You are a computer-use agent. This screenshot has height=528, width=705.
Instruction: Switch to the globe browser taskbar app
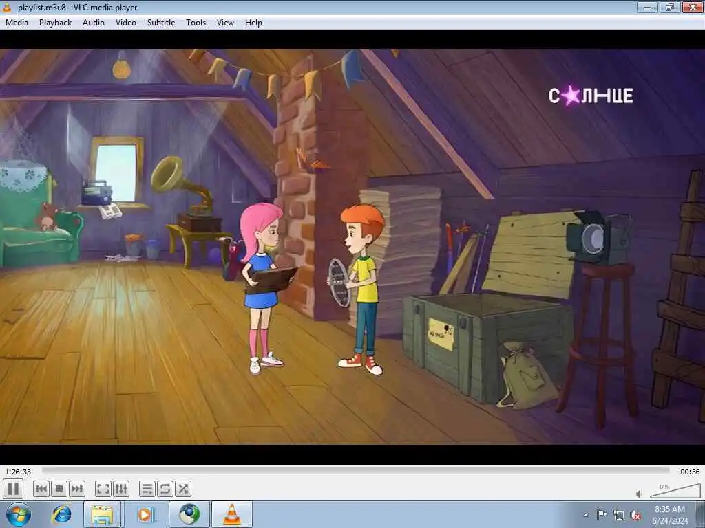[x=189, y=514]
